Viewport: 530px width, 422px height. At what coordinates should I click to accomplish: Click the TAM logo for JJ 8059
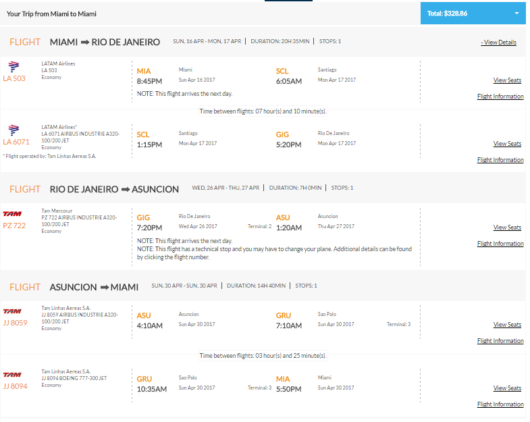pyautogui.click(x=12, y=311)
